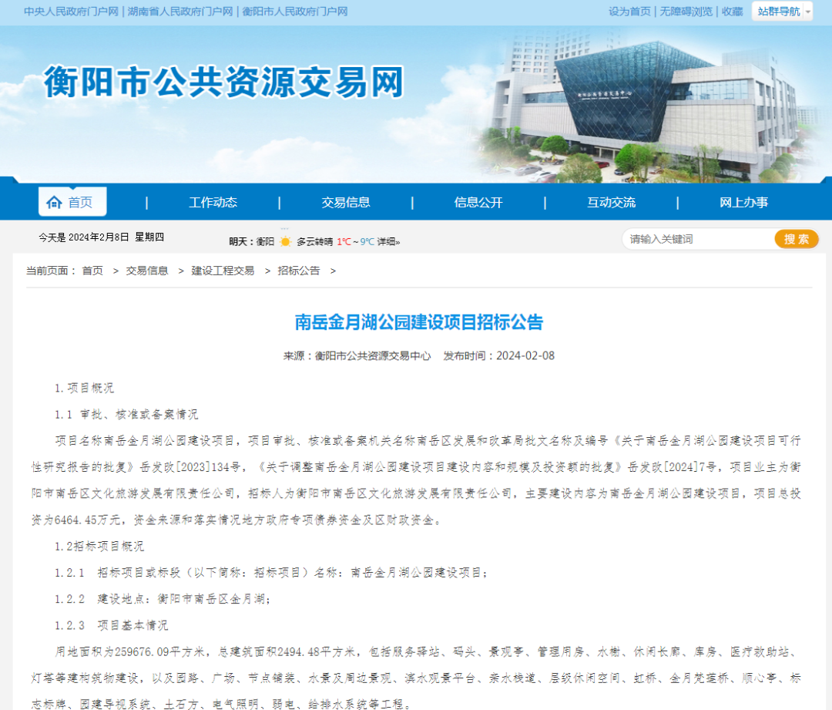Click the home icon in navigation bar

(54, 202)
